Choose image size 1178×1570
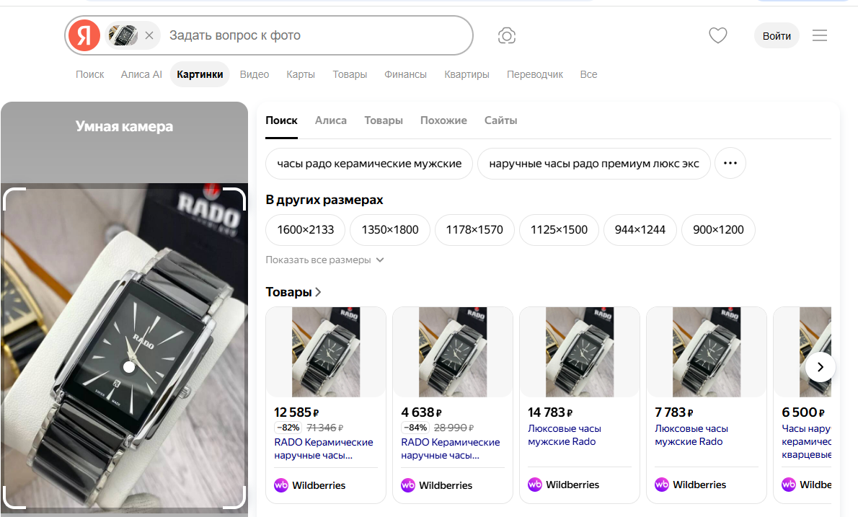 tap(474, 230)
